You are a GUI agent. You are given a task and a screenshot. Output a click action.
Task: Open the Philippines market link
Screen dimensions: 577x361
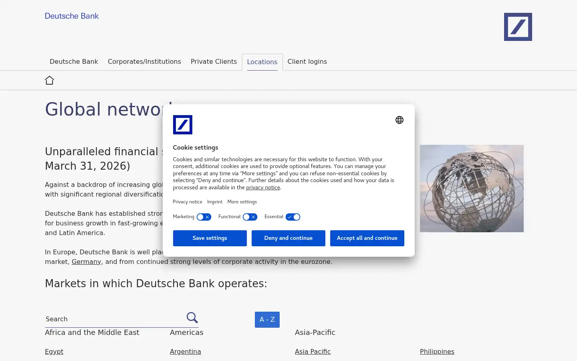[437, 351]
